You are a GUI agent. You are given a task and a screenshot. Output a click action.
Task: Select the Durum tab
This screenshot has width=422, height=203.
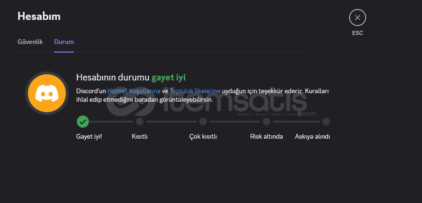pyautogui.click(x=64, y=42)
